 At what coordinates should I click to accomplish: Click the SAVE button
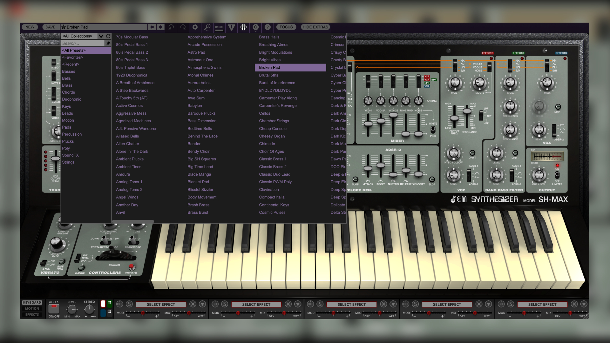point(50,27)
